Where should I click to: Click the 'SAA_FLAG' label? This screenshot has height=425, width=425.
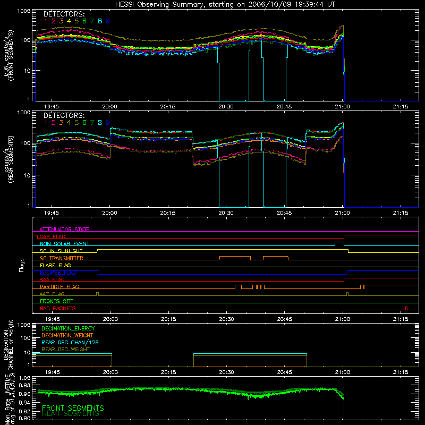pyautogui.click(x=52, y=279)
